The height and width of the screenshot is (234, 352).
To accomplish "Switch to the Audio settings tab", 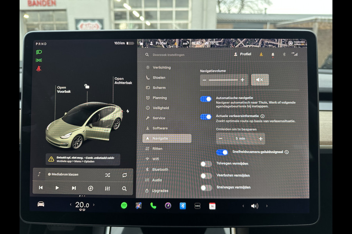I will pos(157,180).
